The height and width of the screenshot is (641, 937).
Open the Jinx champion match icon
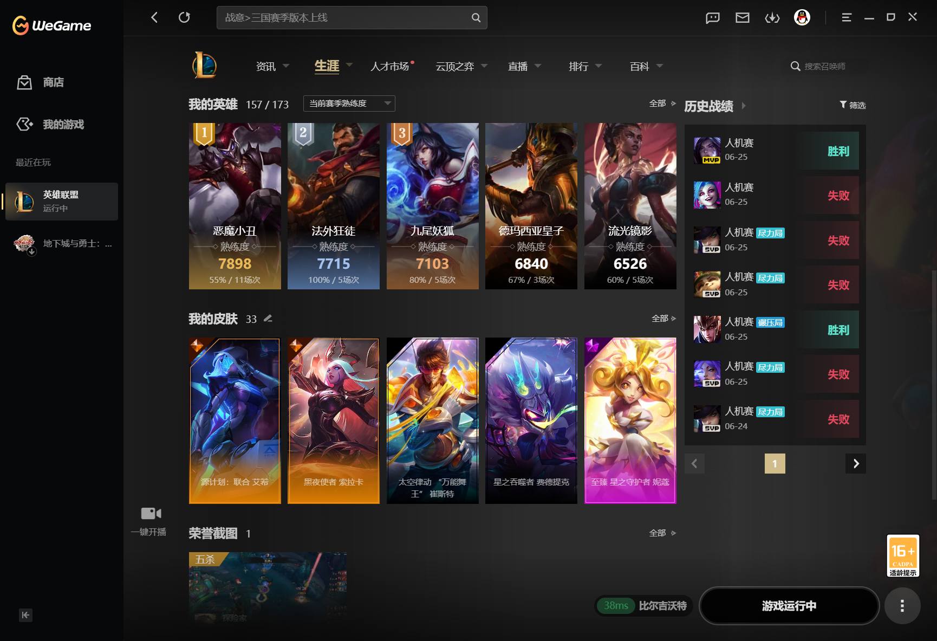707,195
